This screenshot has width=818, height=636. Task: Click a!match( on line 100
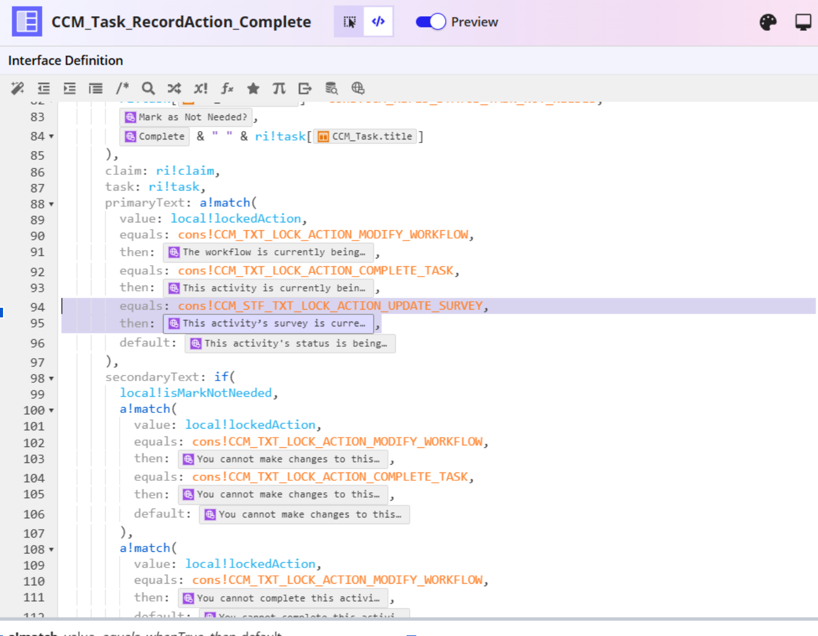pos(148,409)
